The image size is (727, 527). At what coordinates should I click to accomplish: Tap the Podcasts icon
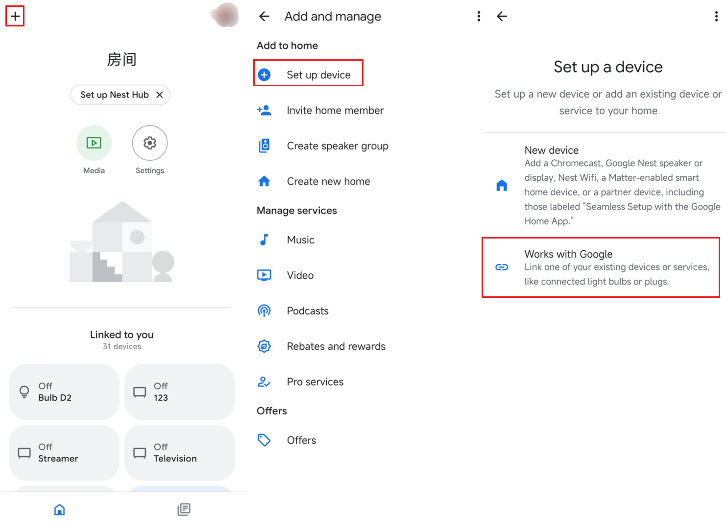(265, 311)
